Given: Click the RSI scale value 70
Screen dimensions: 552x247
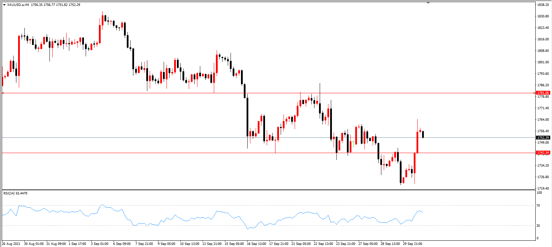Looking at the screenshot, I should [538, 206].
